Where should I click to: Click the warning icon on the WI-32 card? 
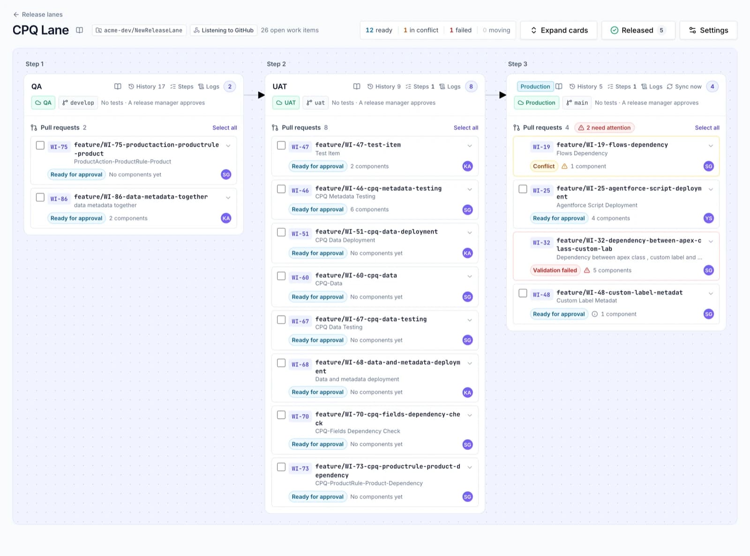click(586, 270)
